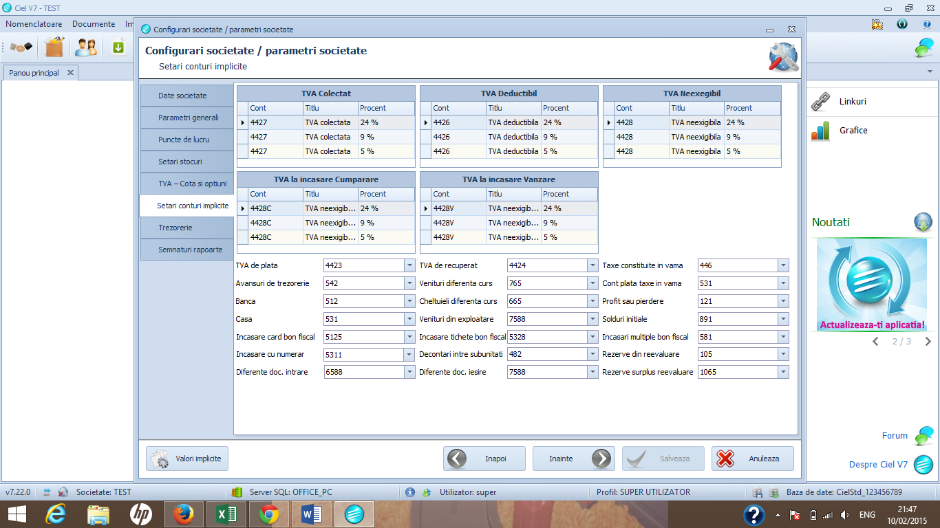
Task: Click the handshake icon in main toolbar
Action: pyautogui.click(x=21, y=47)
